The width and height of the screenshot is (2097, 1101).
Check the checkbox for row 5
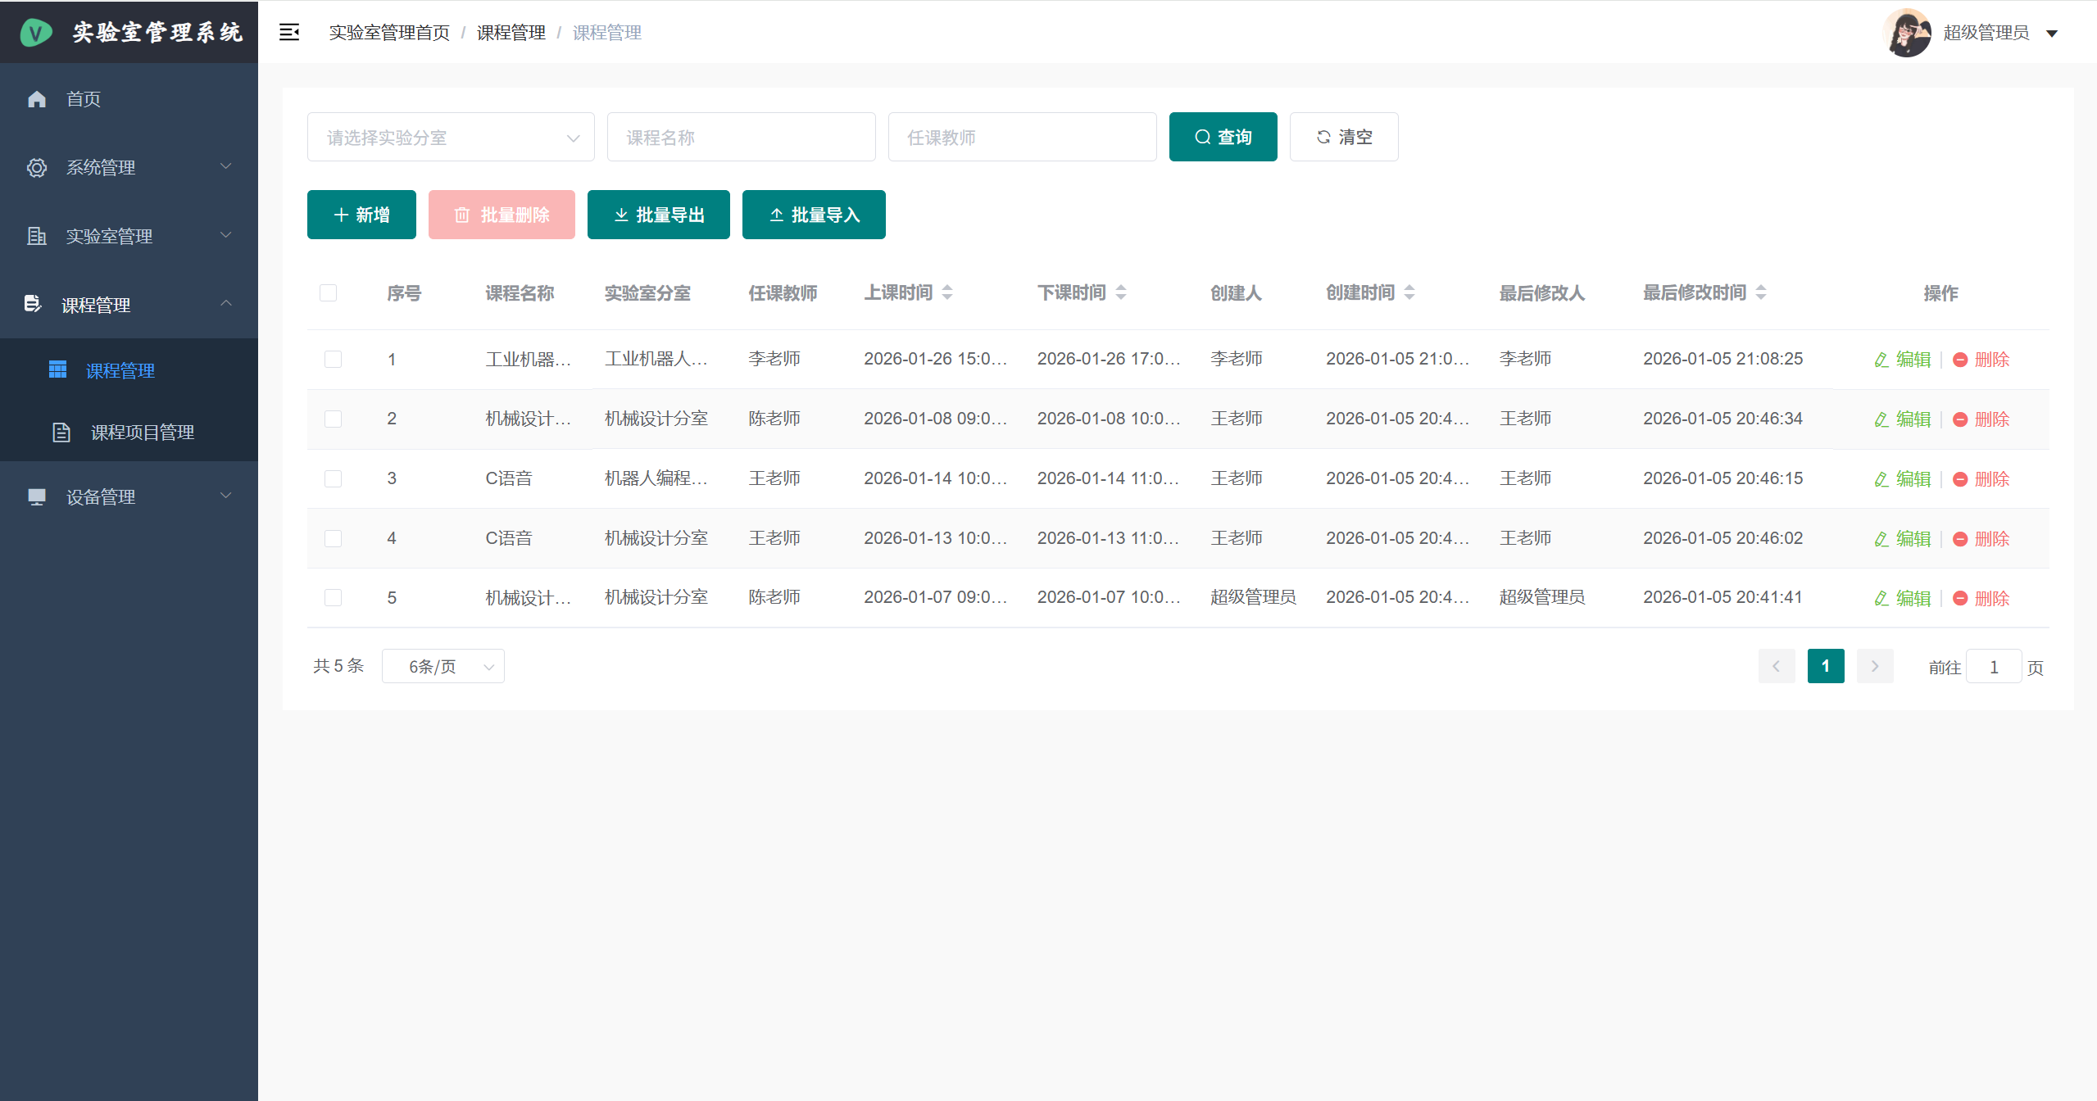click(x=333, y=598)
